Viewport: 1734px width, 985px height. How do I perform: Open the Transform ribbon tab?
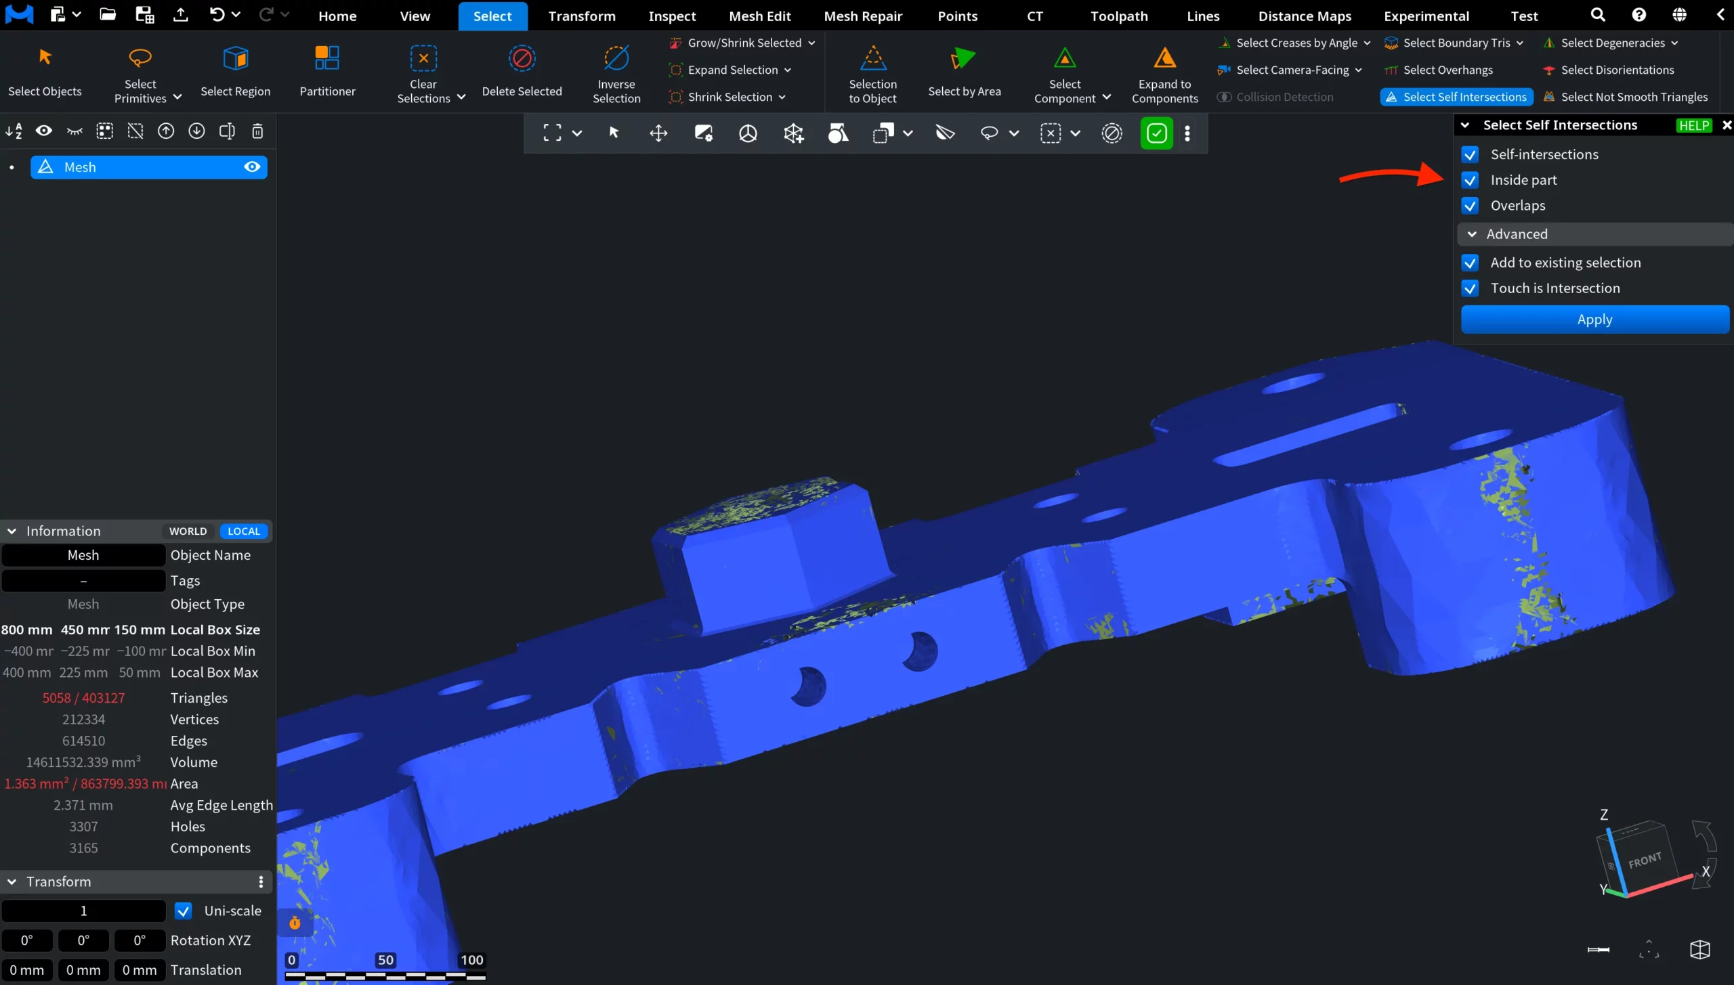582,16
